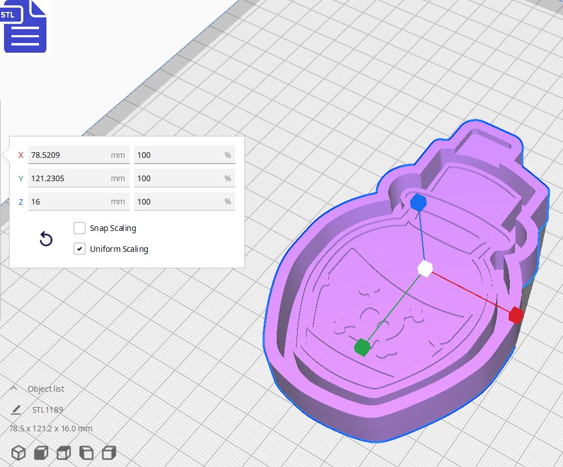Select the Modify settings for overlaps icon

pos(63,452)
